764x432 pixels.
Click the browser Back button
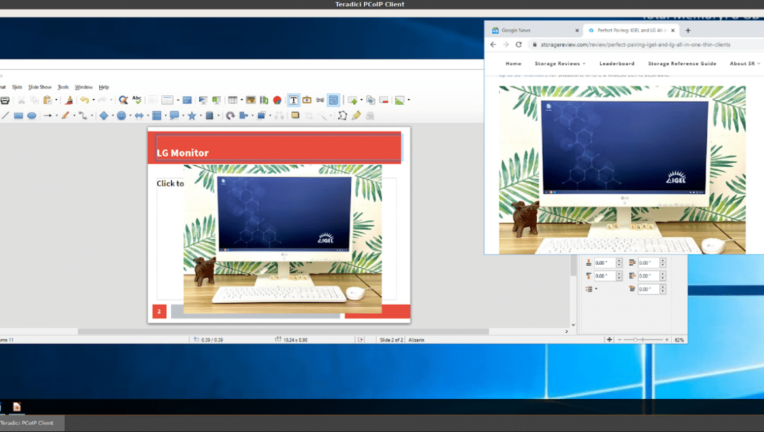(x=493, y=45)
